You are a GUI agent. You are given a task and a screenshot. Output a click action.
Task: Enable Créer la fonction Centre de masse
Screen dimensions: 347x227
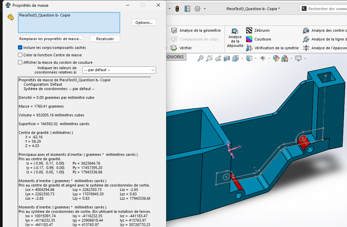tap(20, 55)
